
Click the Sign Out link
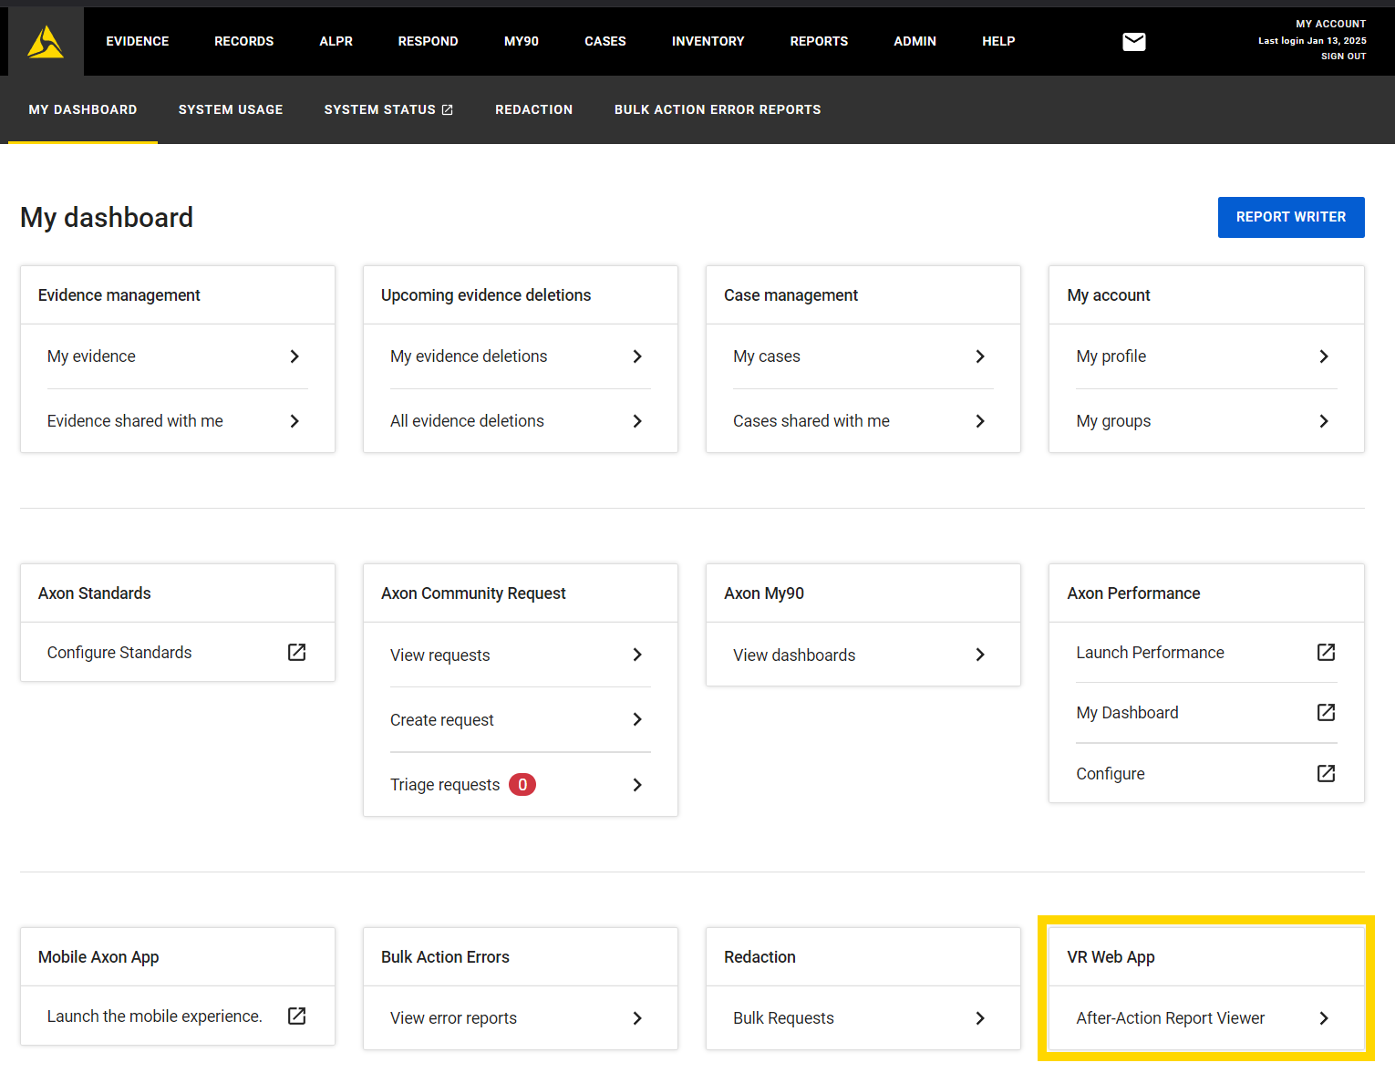[x=1344, y=57]
